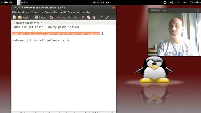Open find and replace icon
Screen dimensions: 201x113
point(107,17)
